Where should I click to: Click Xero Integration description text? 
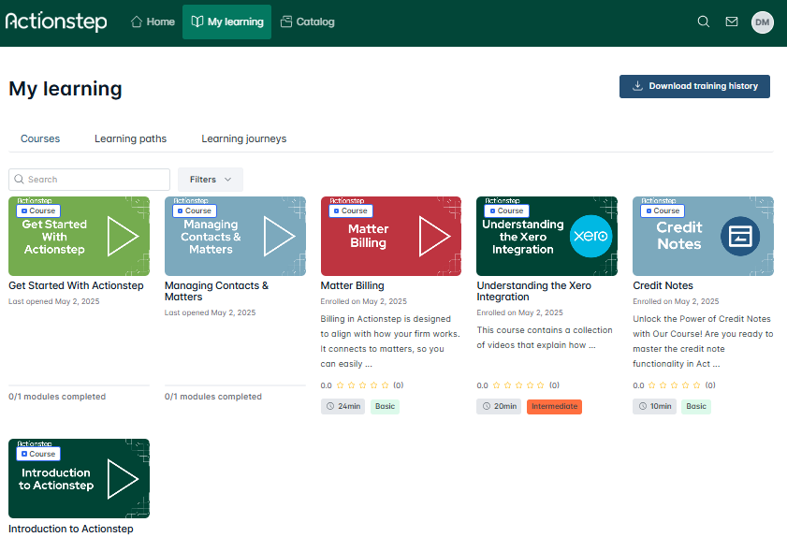point(545,337)
